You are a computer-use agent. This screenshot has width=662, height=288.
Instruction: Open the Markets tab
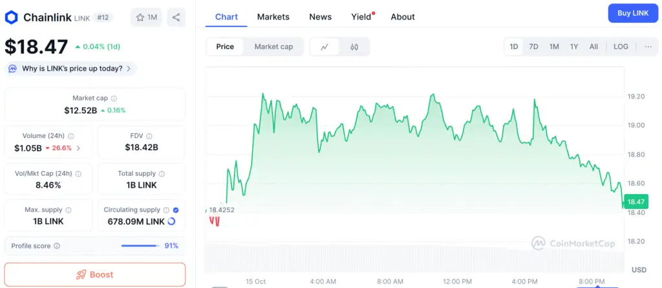[273, 17]
